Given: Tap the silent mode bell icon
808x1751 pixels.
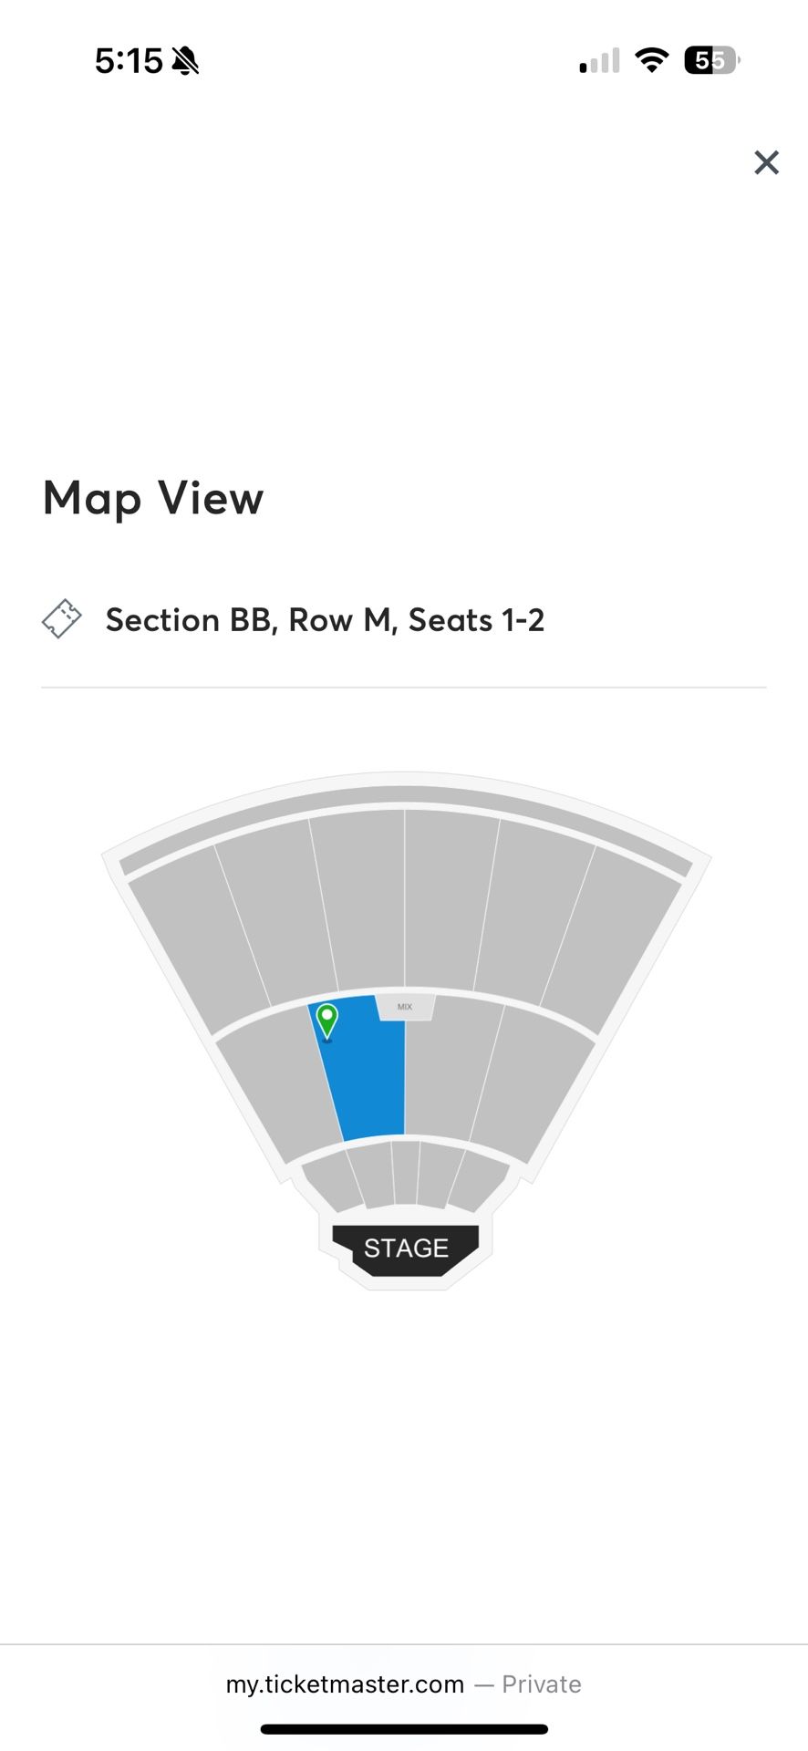Looking at the screenshot, I should (x=186, y=61).
